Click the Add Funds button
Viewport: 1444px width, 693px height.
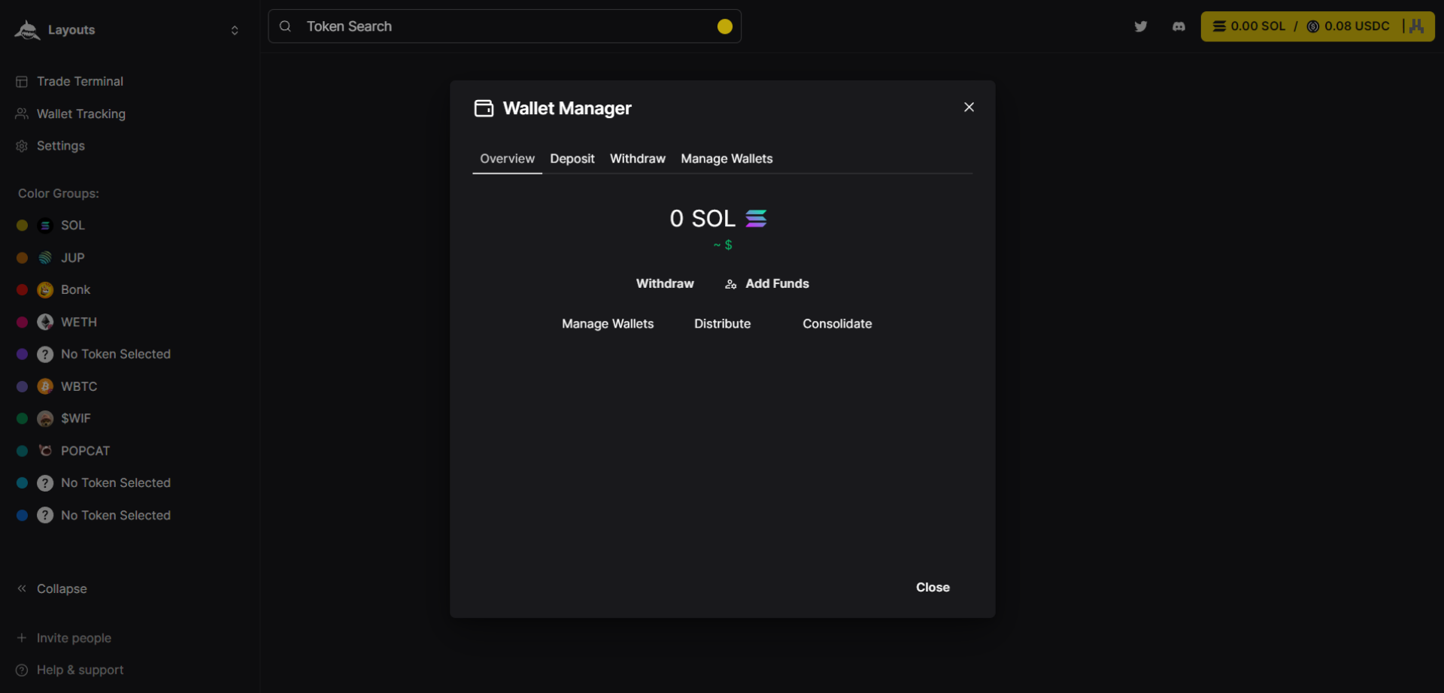(x=767, y=283)
